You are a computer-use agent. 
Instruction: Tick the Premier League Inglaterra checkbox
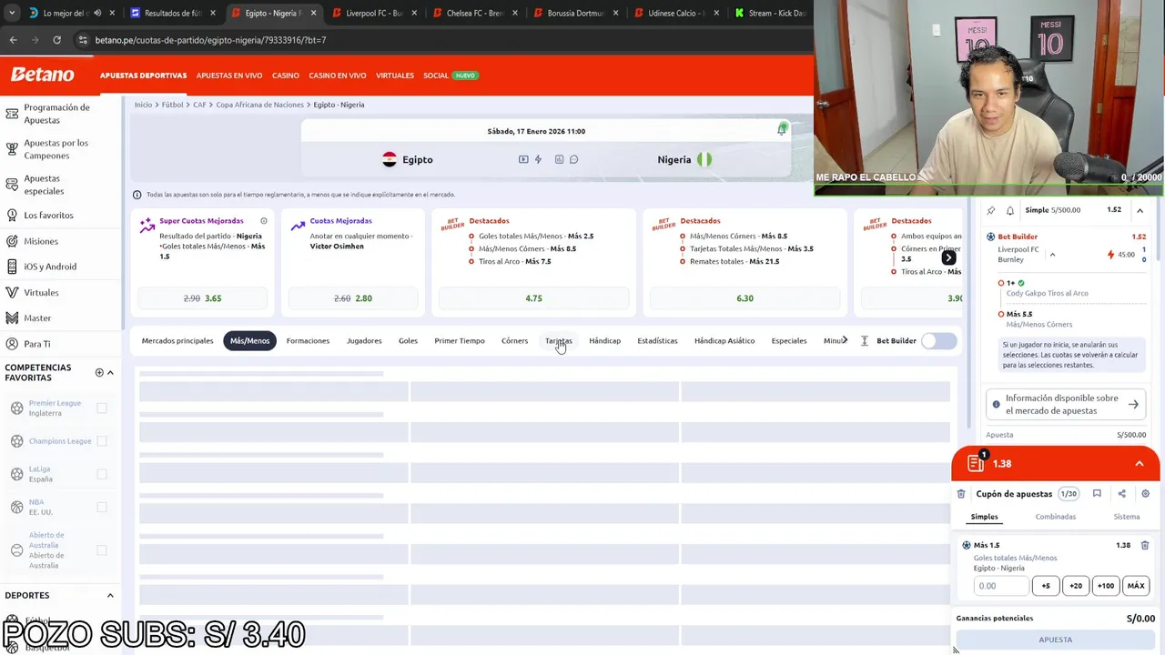click(x=102, y=408)
